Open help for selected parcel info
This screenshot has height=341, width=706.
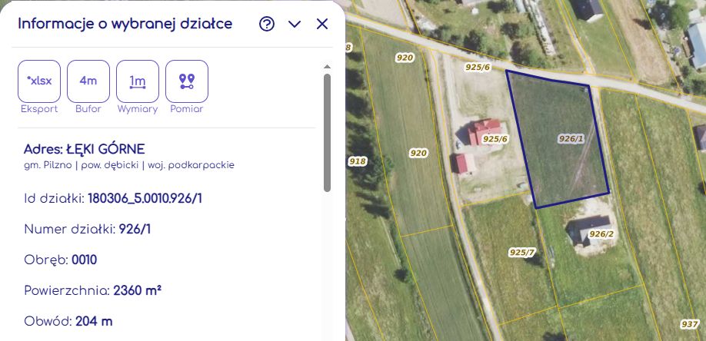pos(267,24)
